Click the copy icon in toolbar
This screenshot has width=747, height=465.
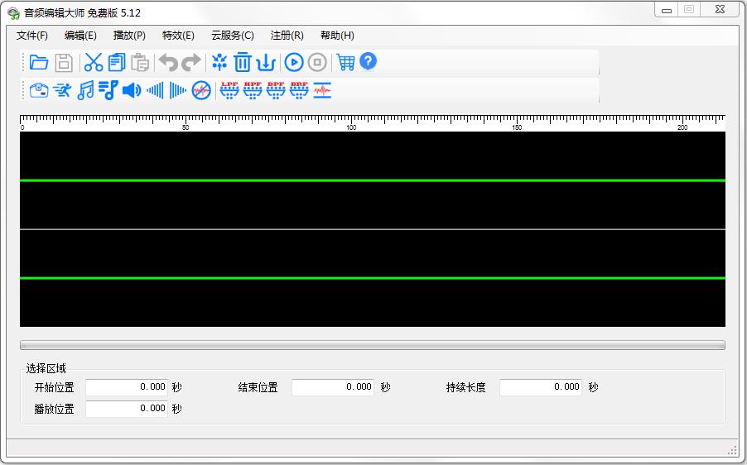click(117, 62)
